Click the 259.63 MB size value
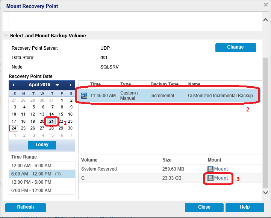Screen dimensions: 271x218 pyautogui.click(x=173, y=169)
